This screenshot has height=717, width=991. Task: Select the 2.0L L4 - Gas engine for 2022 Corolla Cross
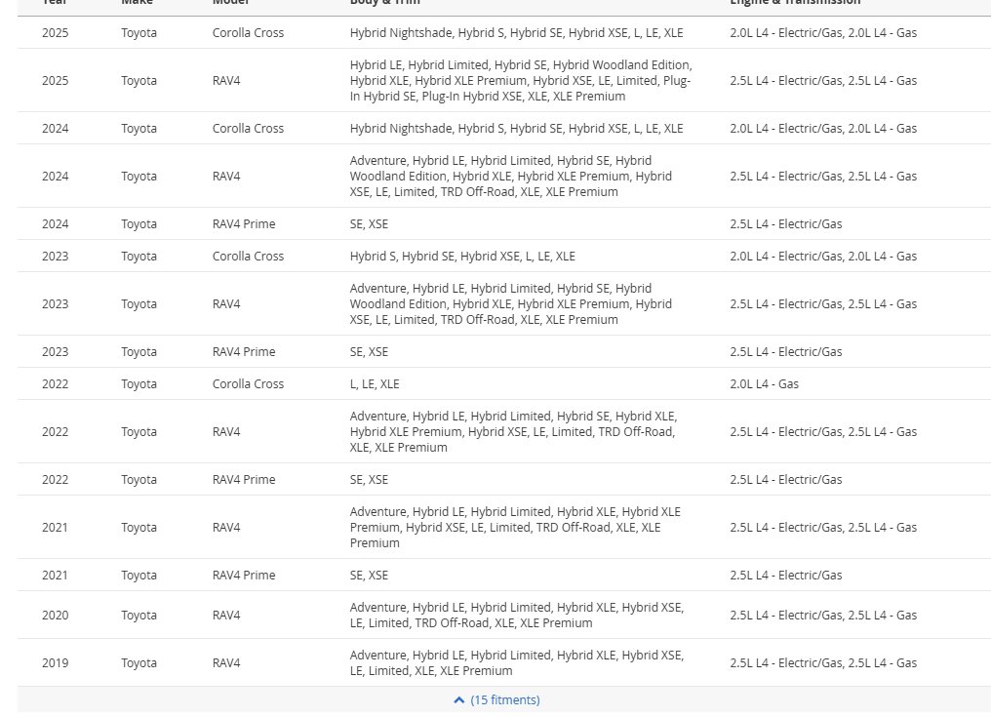coord(764,383)
